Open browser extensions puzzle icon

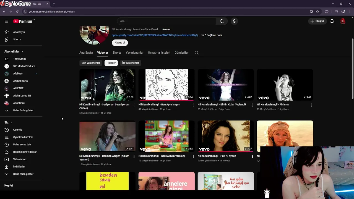pos(327,12)
